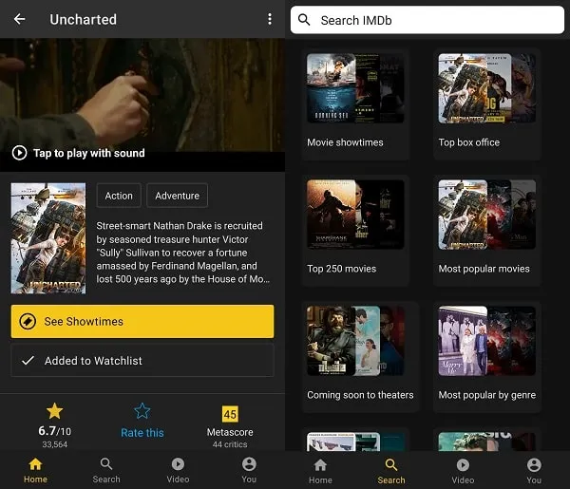Image resolution: width=570 pixels, height=489 pixels.
Task: Select the Action genre tag
Action: 119,196
